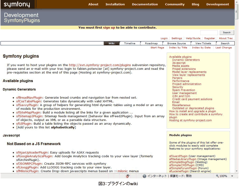Screen dimensions: 239x187
Task: Click the Register link
Action: coord(210,38)
